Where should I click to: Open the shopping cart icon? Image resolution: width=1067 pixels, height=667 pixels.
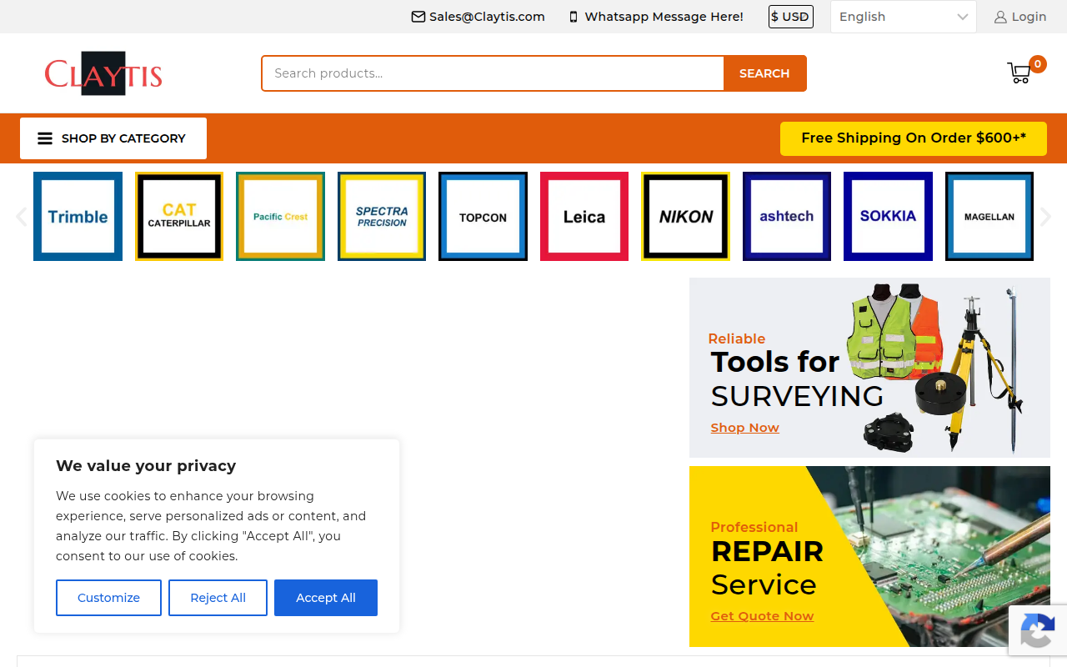pyautogui.click(x=1019, y=73)
